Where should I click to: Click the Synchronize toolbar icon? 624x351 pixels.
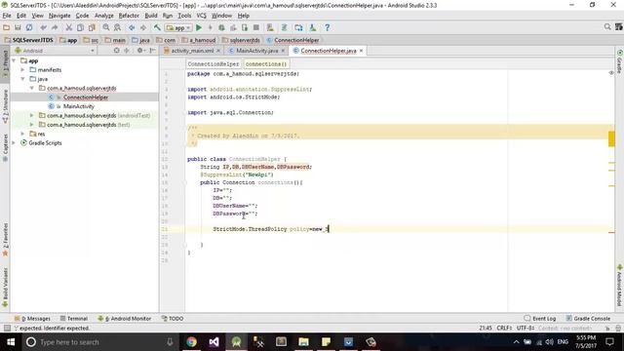tap(29, 27)
